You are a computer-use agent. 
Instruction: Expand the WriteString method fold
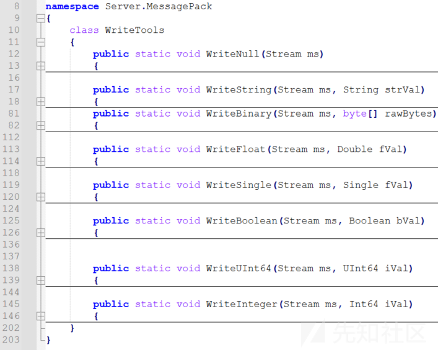[41, 102]
